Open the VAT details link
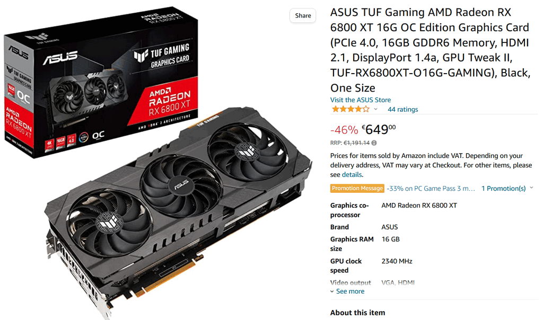Viewport: 543px width, 320px height. click(x=352, y=175)
